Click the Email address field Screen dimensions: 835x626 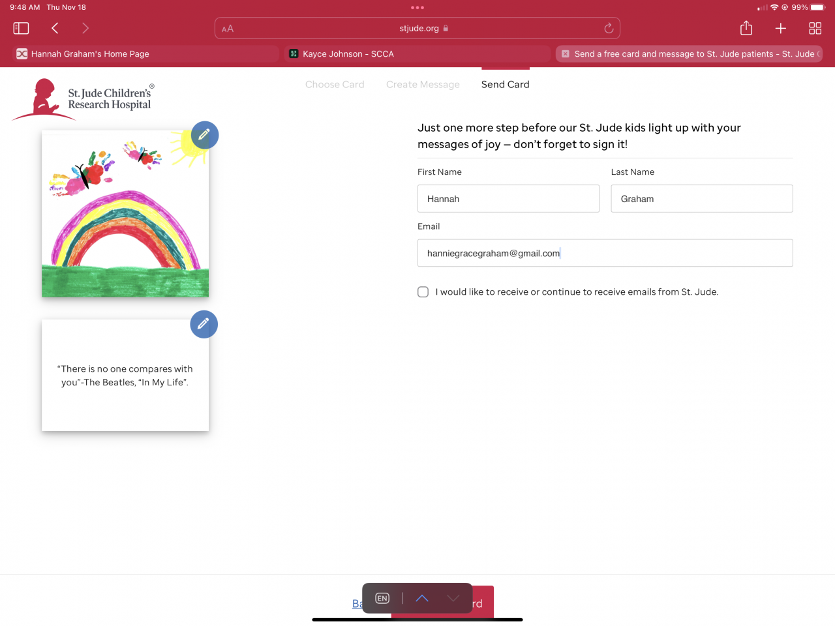[605, 253]
